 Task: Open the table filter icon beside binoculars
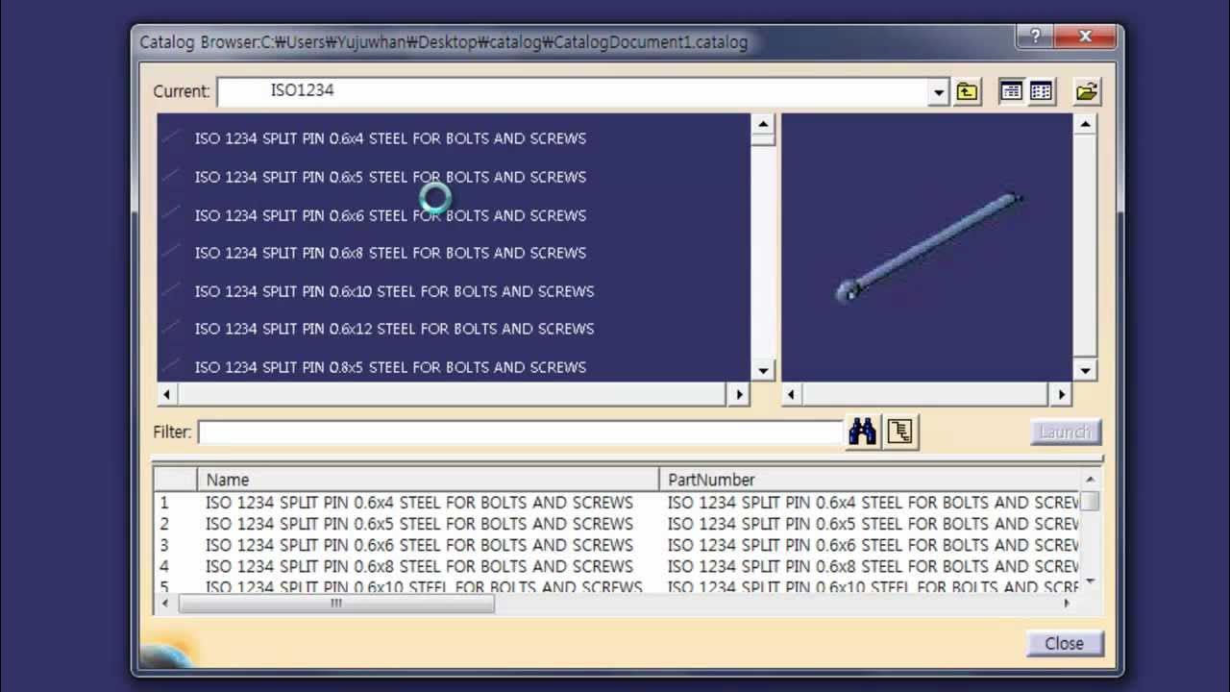(900, 432)
